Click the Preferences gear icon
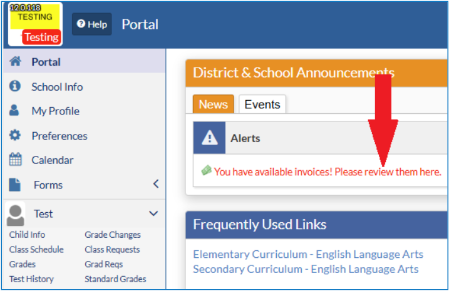The height and width of the screenshot is (291, 449). [x=15, y=136]
